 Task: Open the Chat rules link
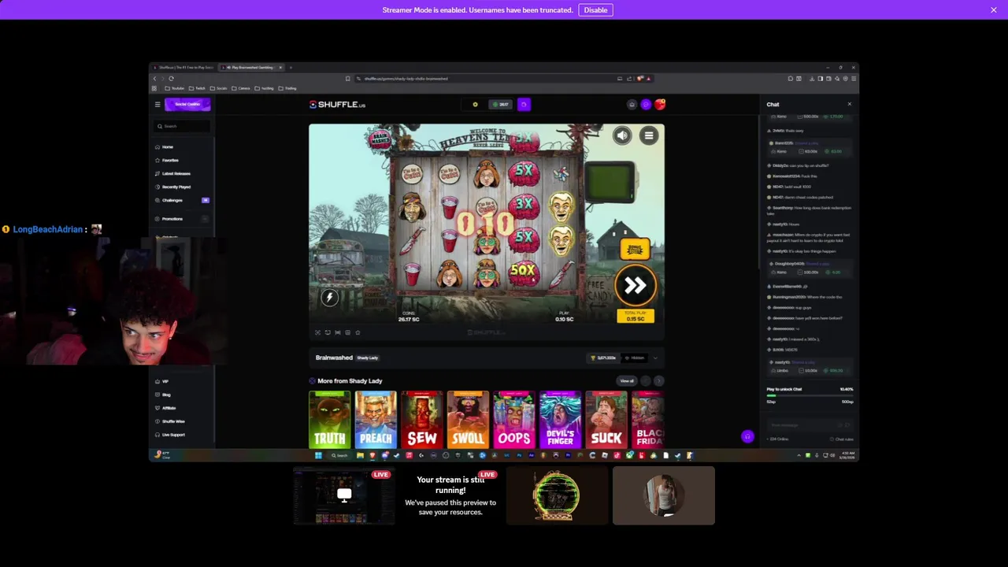pyautogui.click(x=843, y=439)
